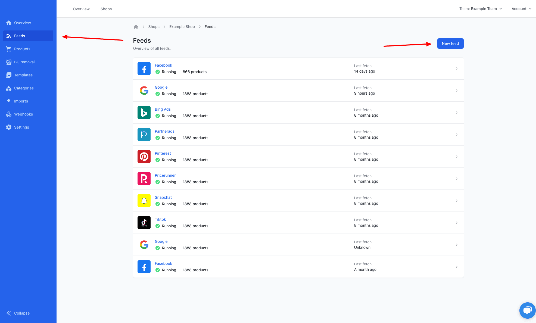Select the Overview top tab
The image size is (536, 323).
point(81,9)
